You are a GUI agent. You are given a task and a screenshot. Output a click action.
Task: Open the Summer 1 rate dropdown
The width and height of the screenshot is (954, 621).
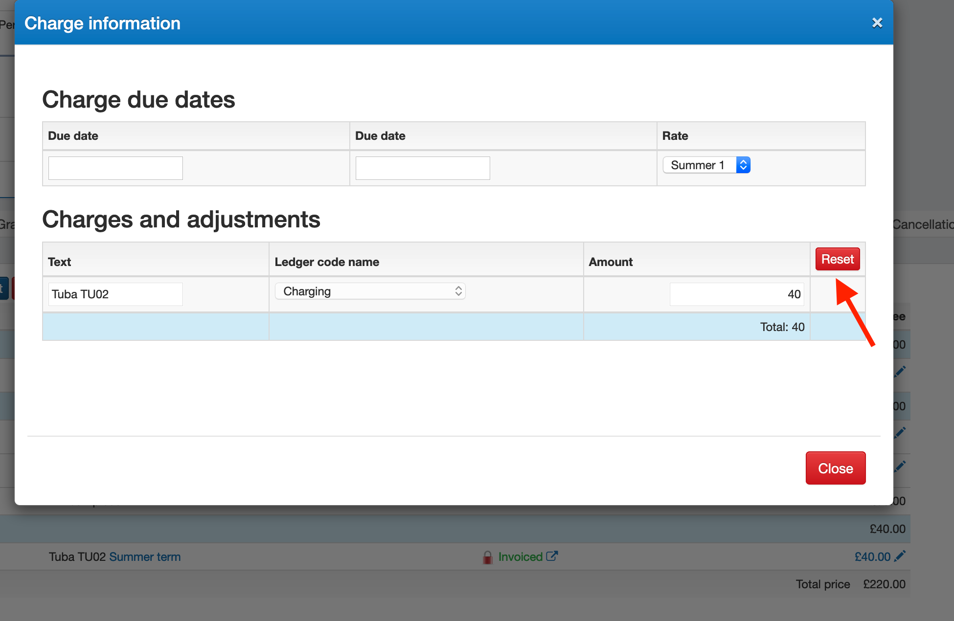706,165
